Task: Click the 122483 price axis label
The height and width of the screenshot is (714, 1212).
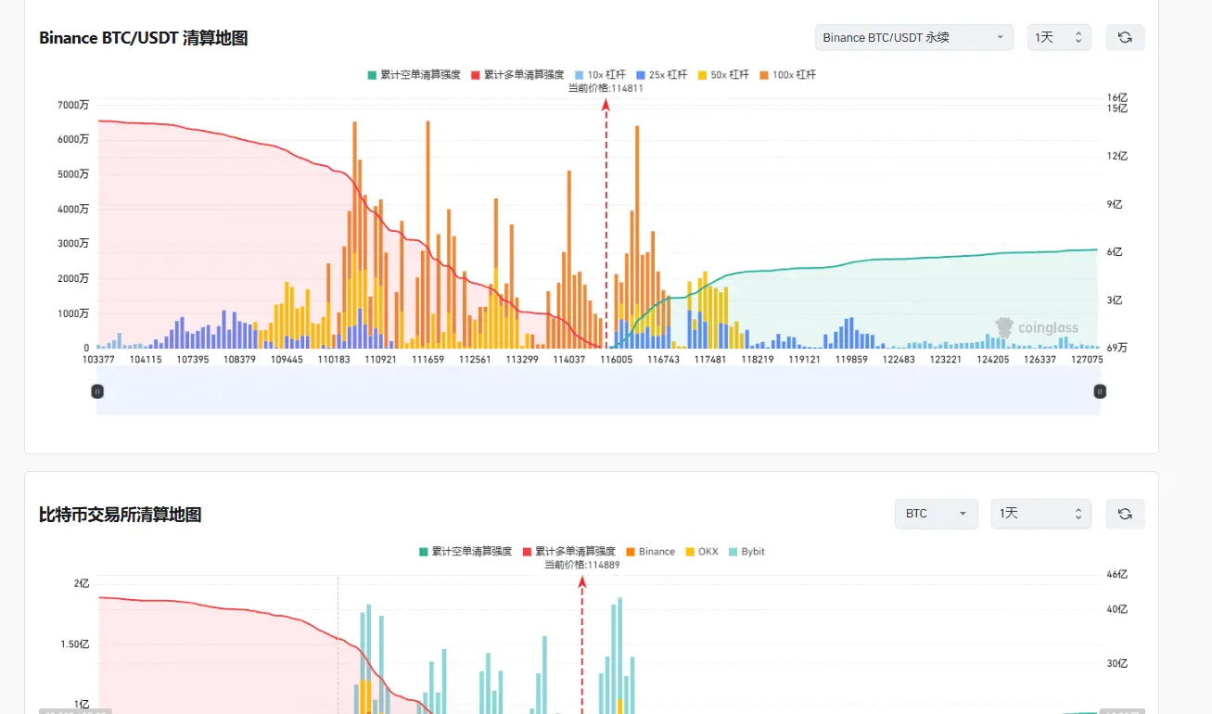Action: (x=899, y=360)
